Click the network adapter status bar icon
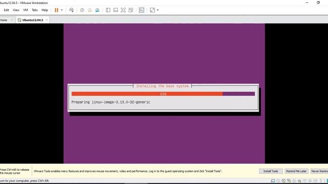The width and height of the screenshot is (328, 184). click(289, 181)
